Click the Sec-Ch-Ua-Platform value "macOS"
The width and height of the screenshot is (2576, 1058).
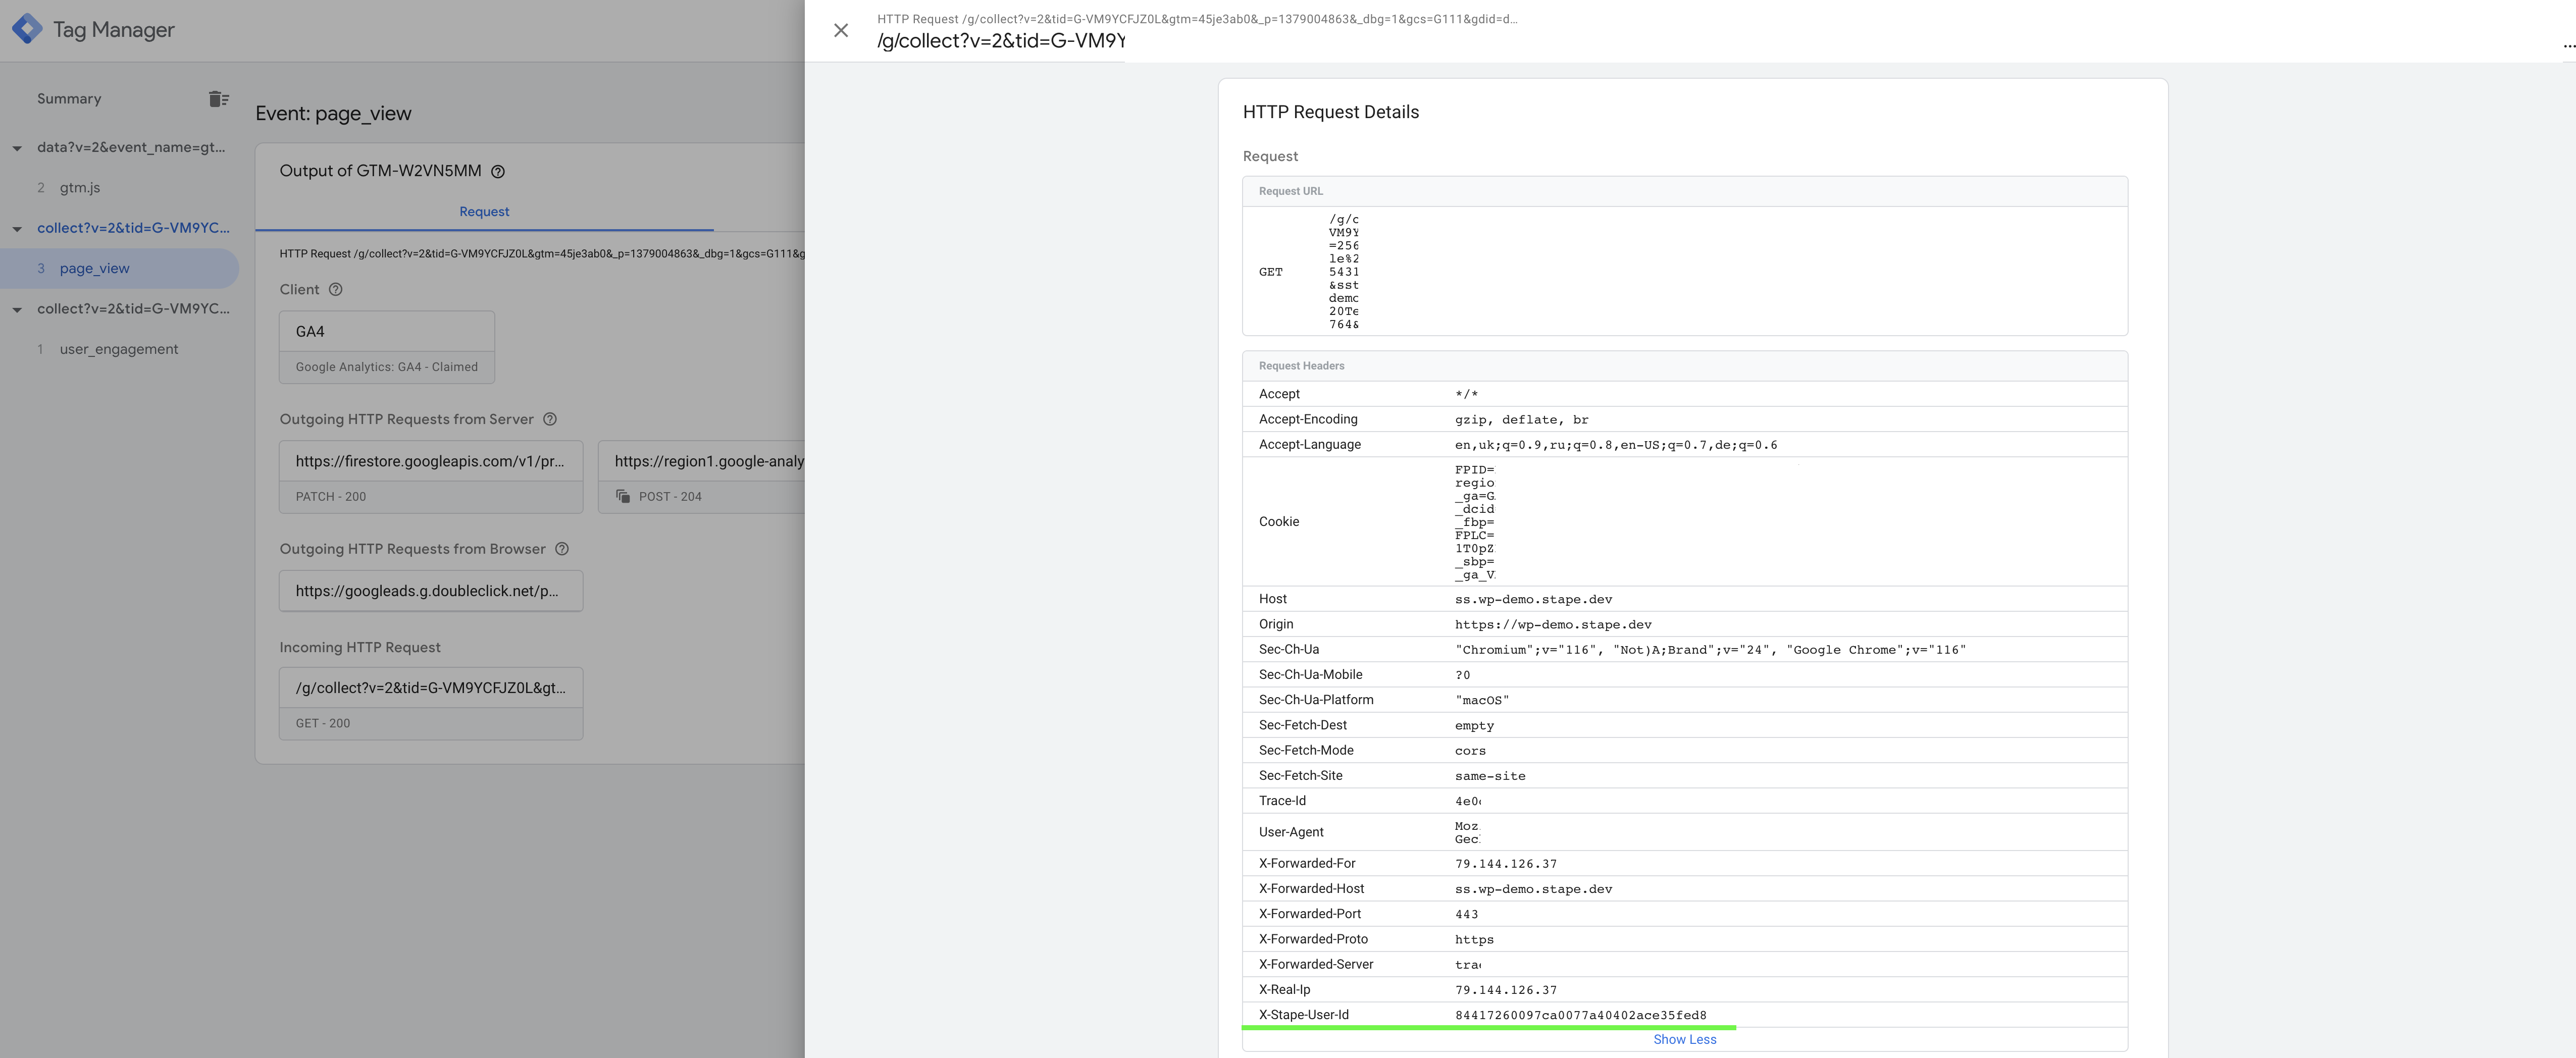click(x=1482, y=701)
